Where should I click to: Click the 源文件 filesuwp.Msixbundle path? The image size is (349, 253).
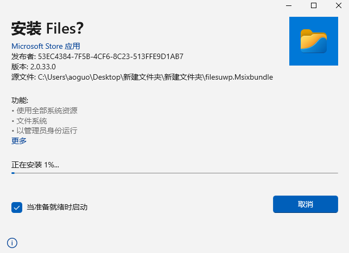click(x=142, y=77)
